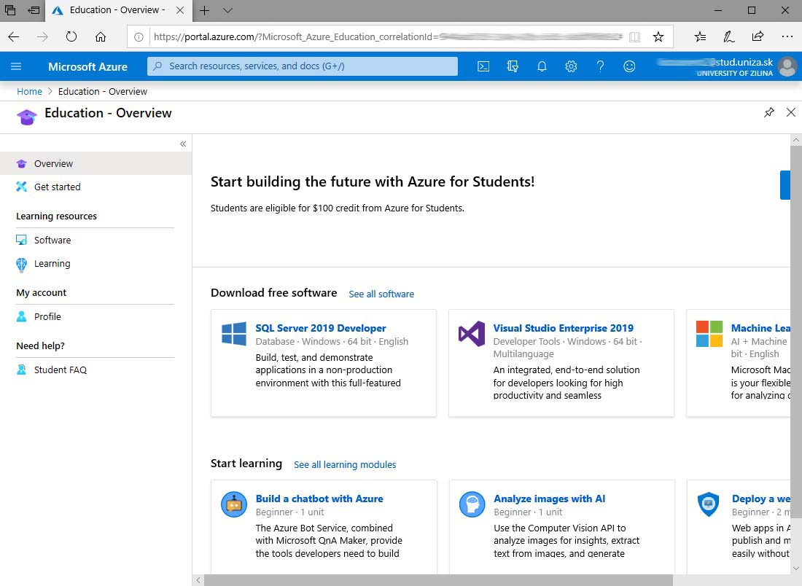Screen dimensions: 802x586
Task: Share this page icon
Action: pos(758,37)
